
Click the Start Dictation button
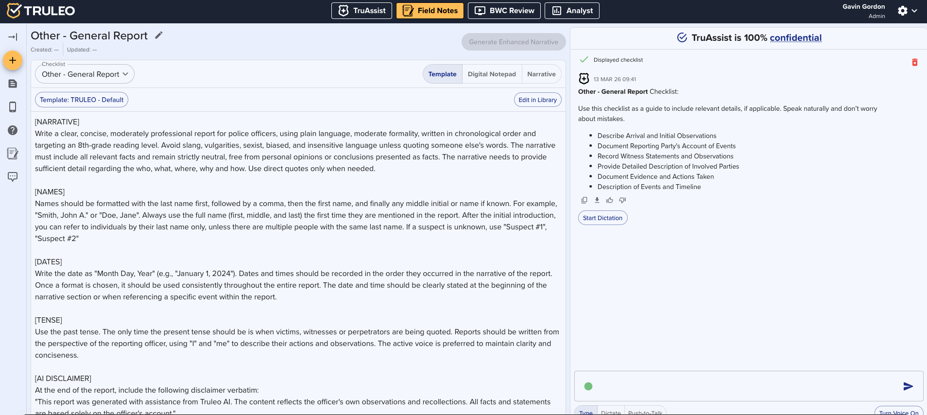pos(602,218)
